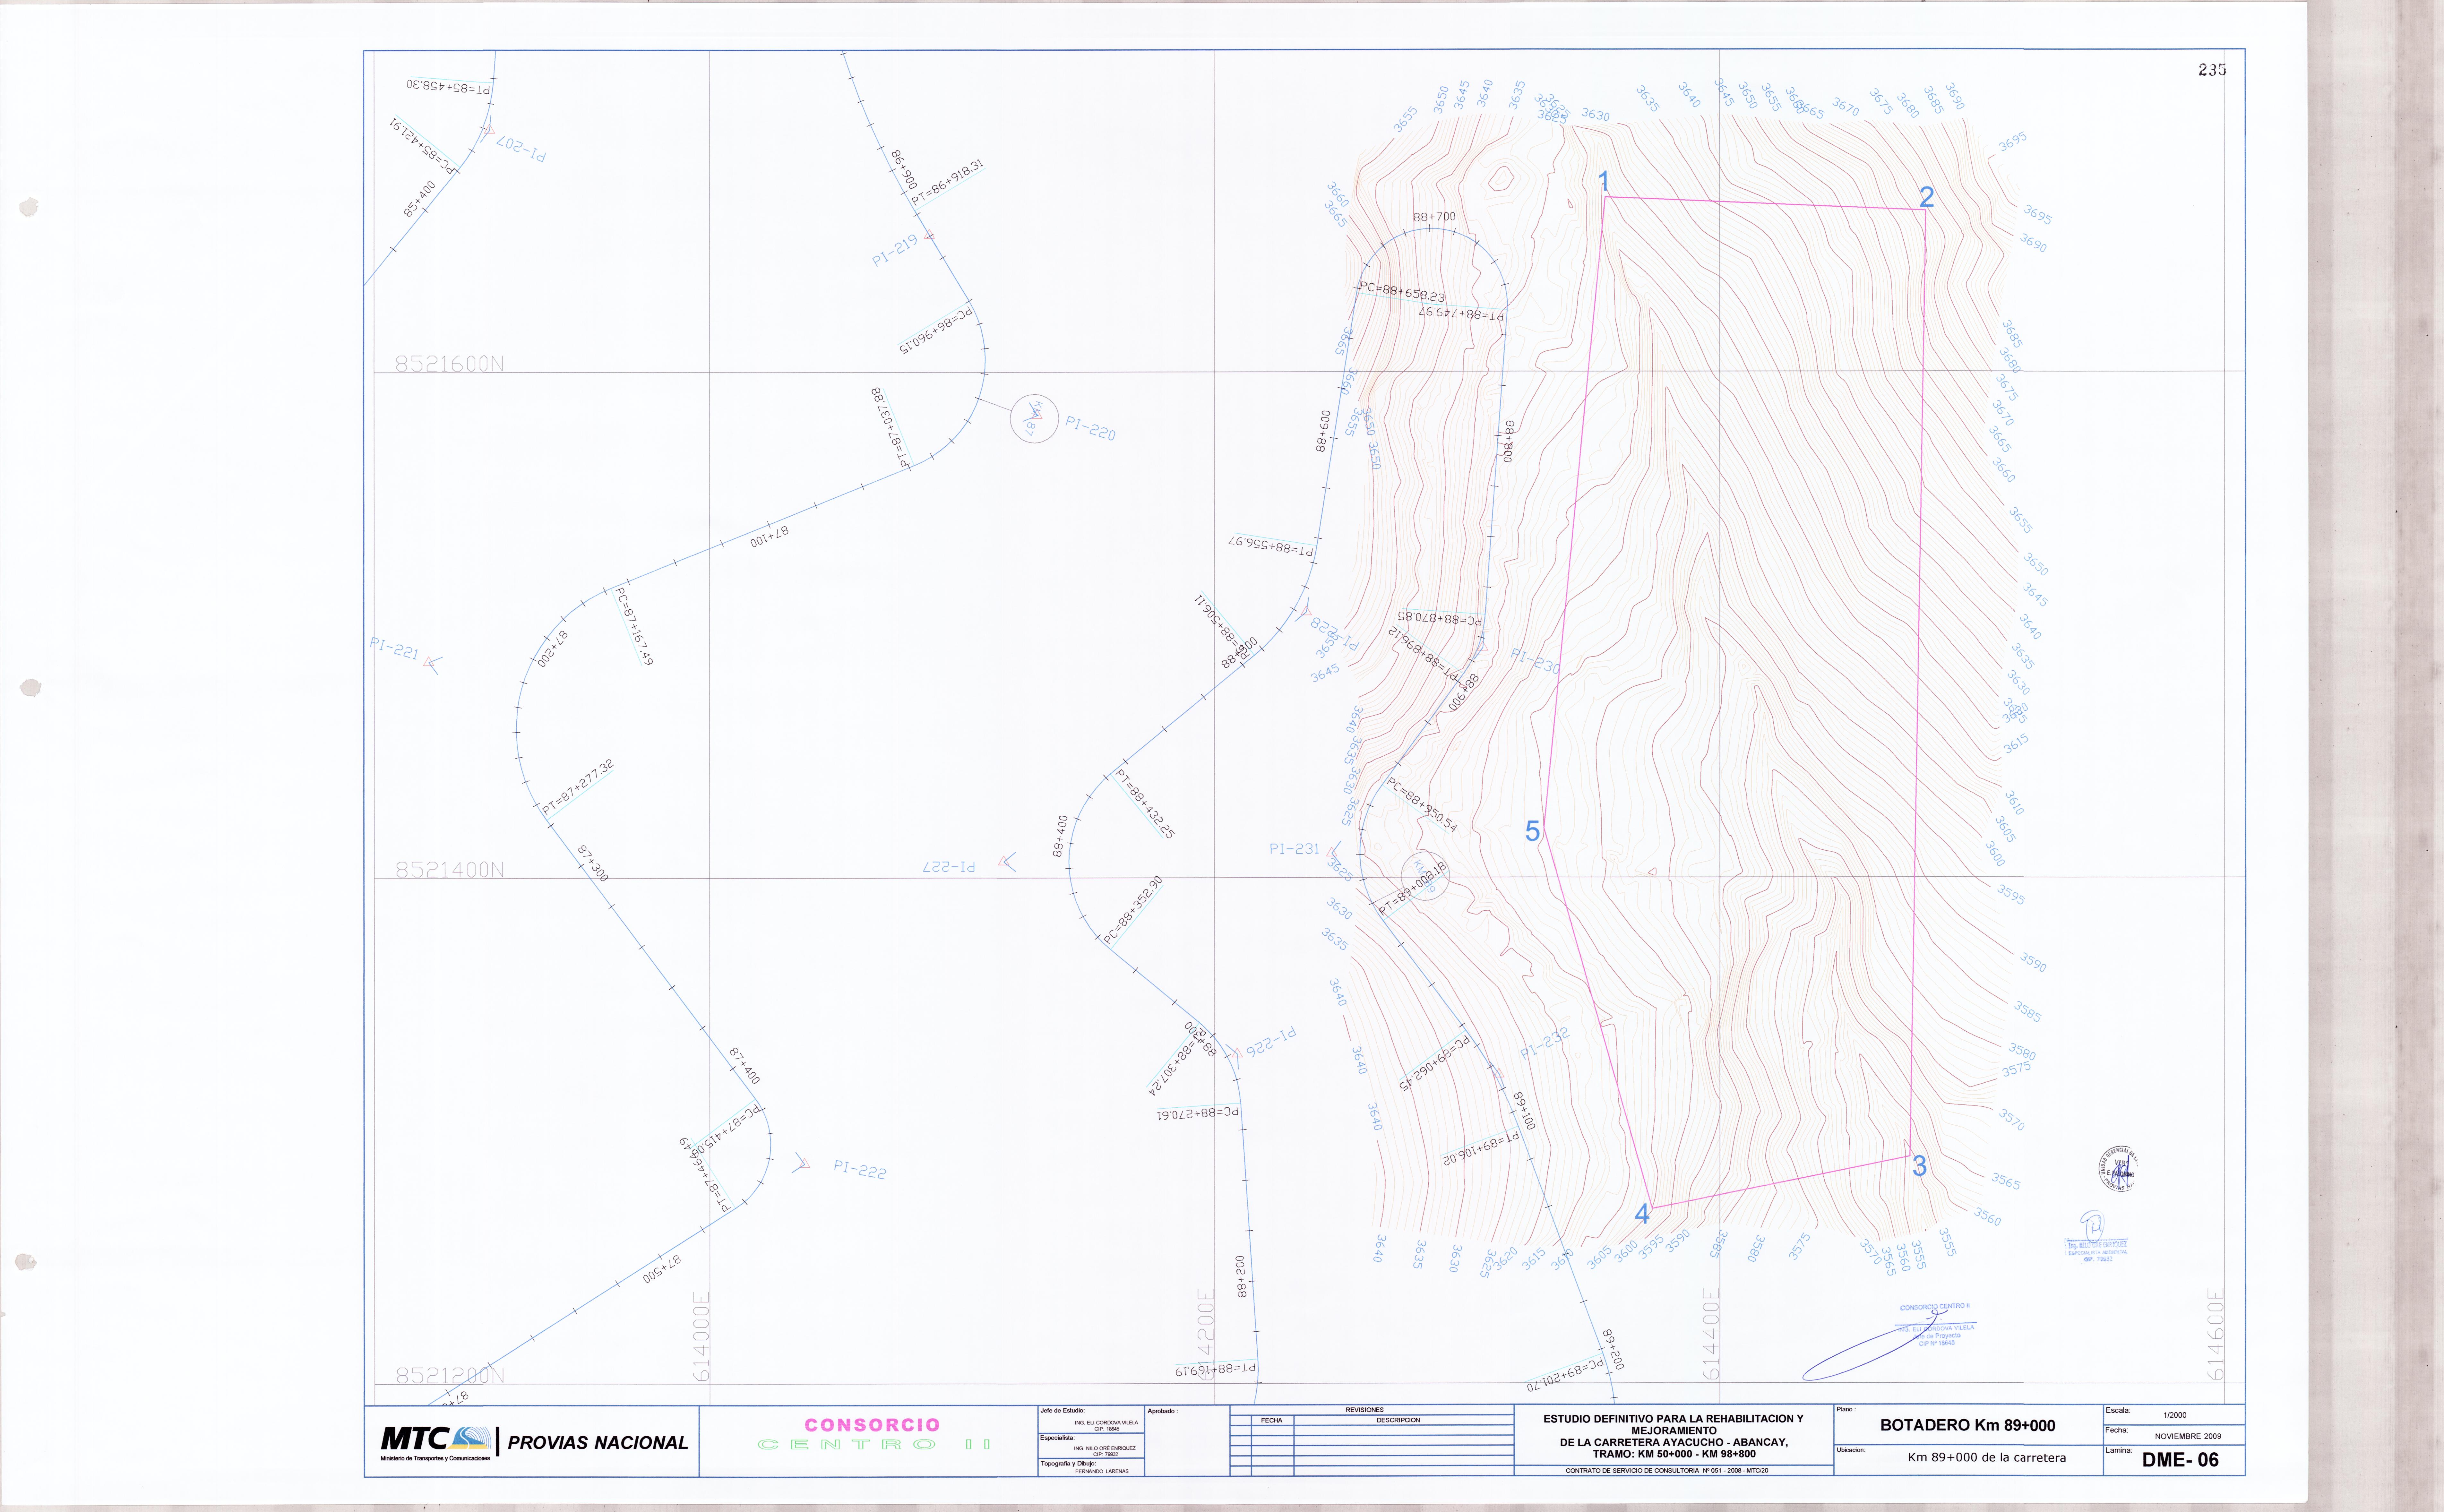This screenshot has height=1512, width=2444.
Task: Click the PI-222 intersection label
Action: 860,1169
